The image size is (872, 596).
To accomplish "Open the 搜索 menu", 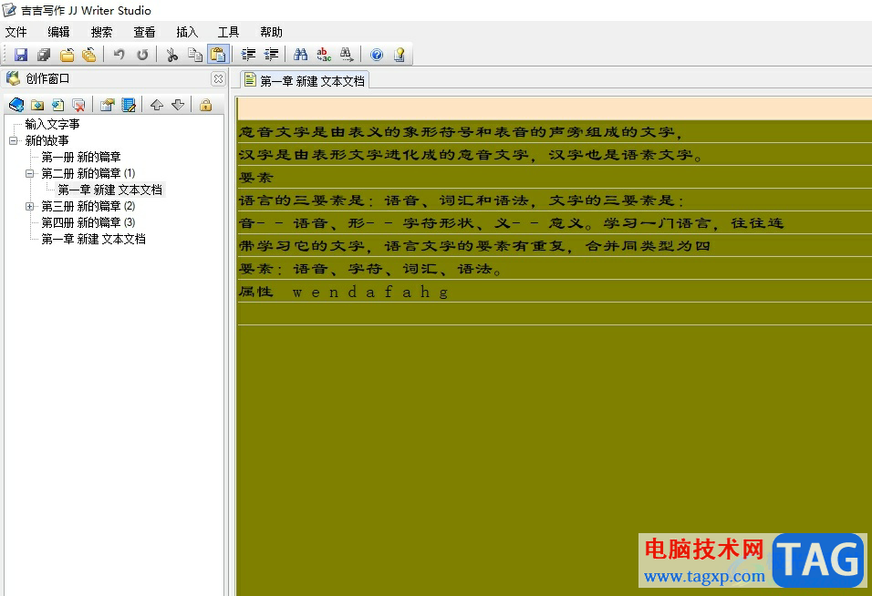I will 101,32.
